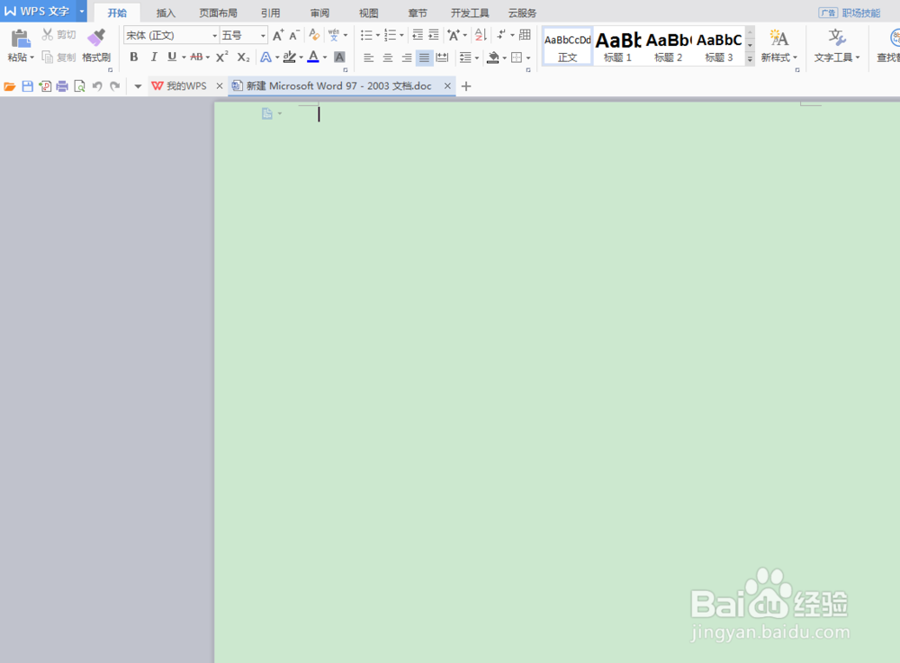Expand the paste options arrow under 粘贴
Image resolution: width=900 pixels, height=663 pixels.
click(32, 57)
